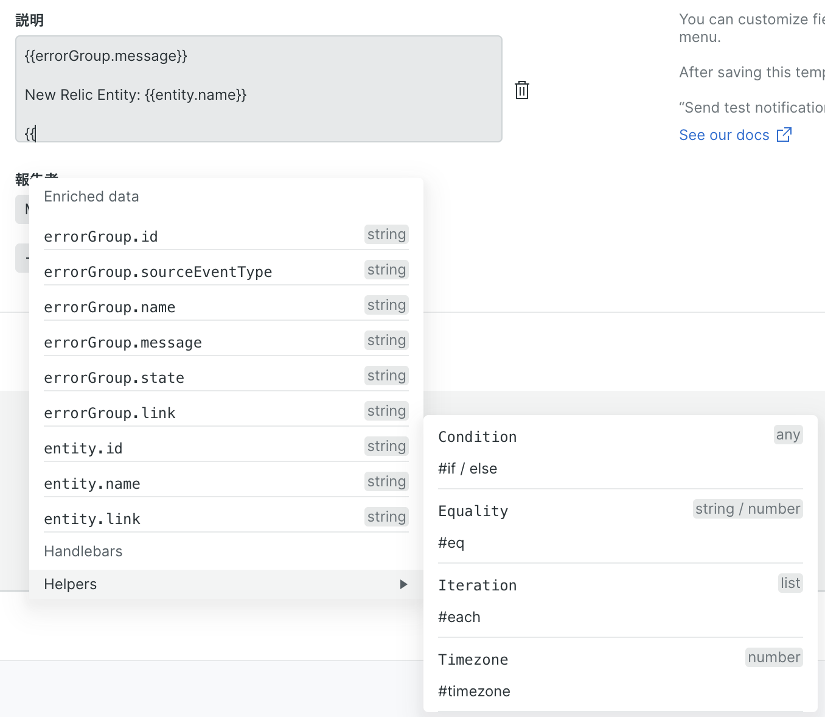825x717 pixels.
Task: Select entity.name variable
Action: click(x=92, y=484)
